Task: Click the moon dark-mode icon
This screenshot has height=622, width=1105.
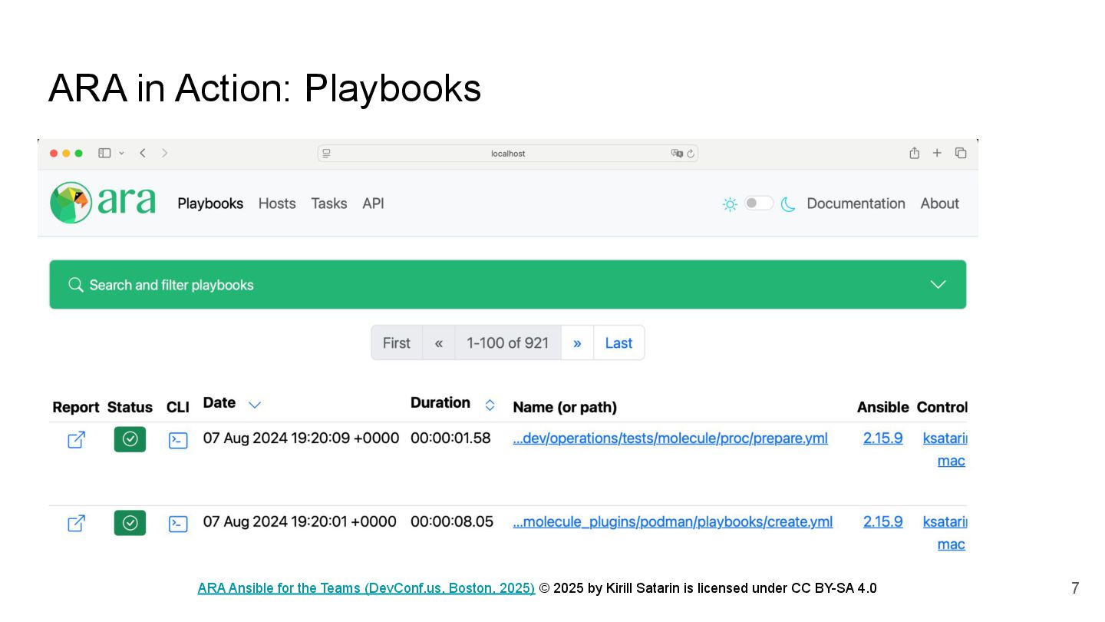Action: click(x=788, y=204)
